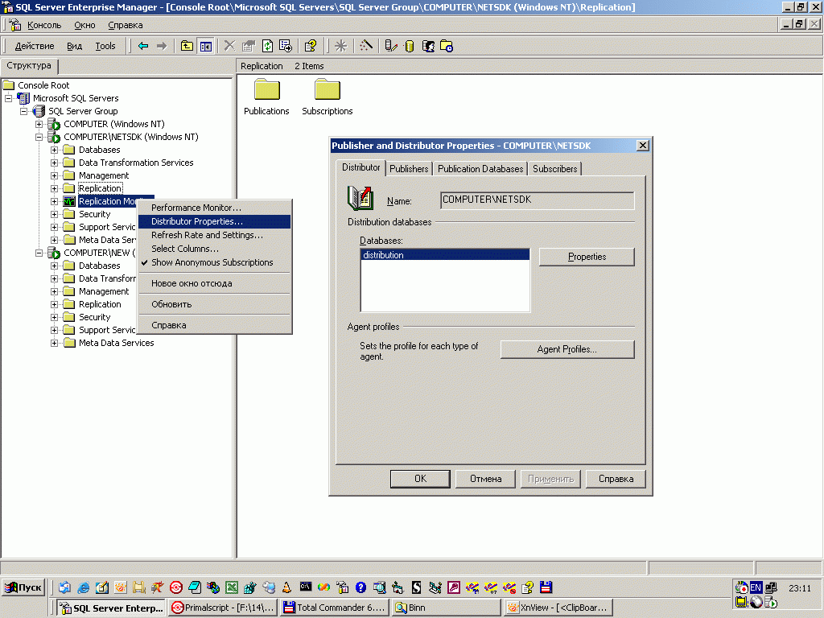The image size is (824, 618).
Task: Click the Up one level folder icon
Action: click(187, 46)
